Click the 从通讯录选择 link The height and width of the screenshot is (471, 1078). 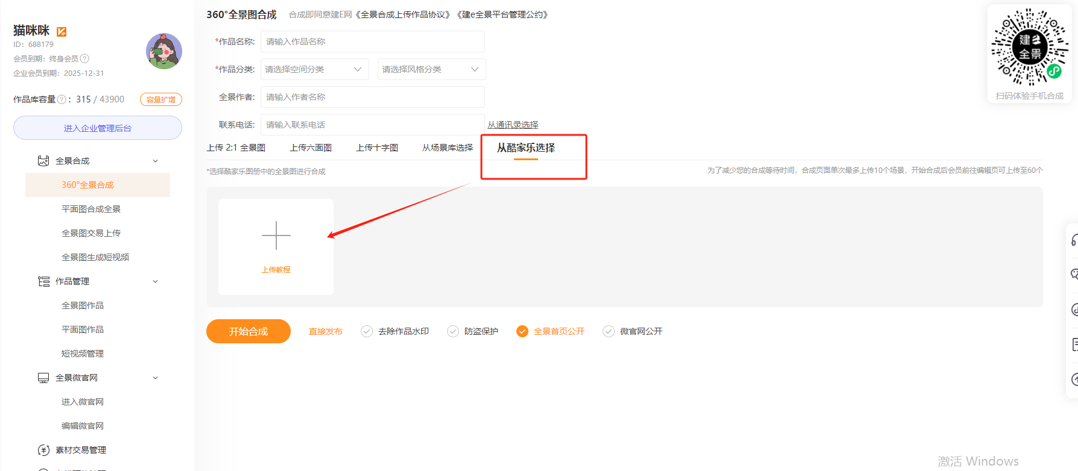point(513,125)
